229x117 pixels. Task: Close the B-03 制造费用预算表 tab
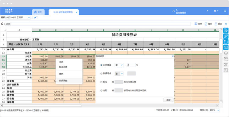coord(77,12)
